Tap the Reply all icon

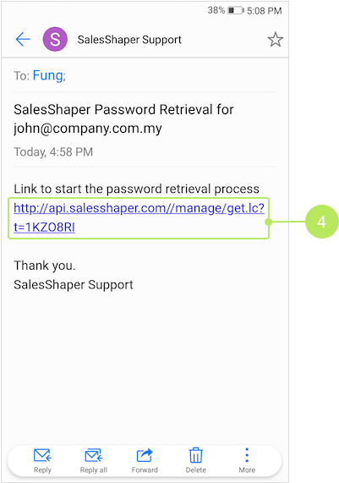[x=94, y=455]
